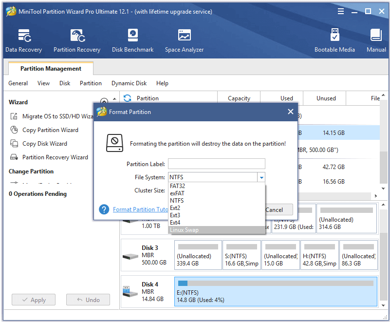
Task: Open the hamburger menu near window controls
Action: (340, 11)
